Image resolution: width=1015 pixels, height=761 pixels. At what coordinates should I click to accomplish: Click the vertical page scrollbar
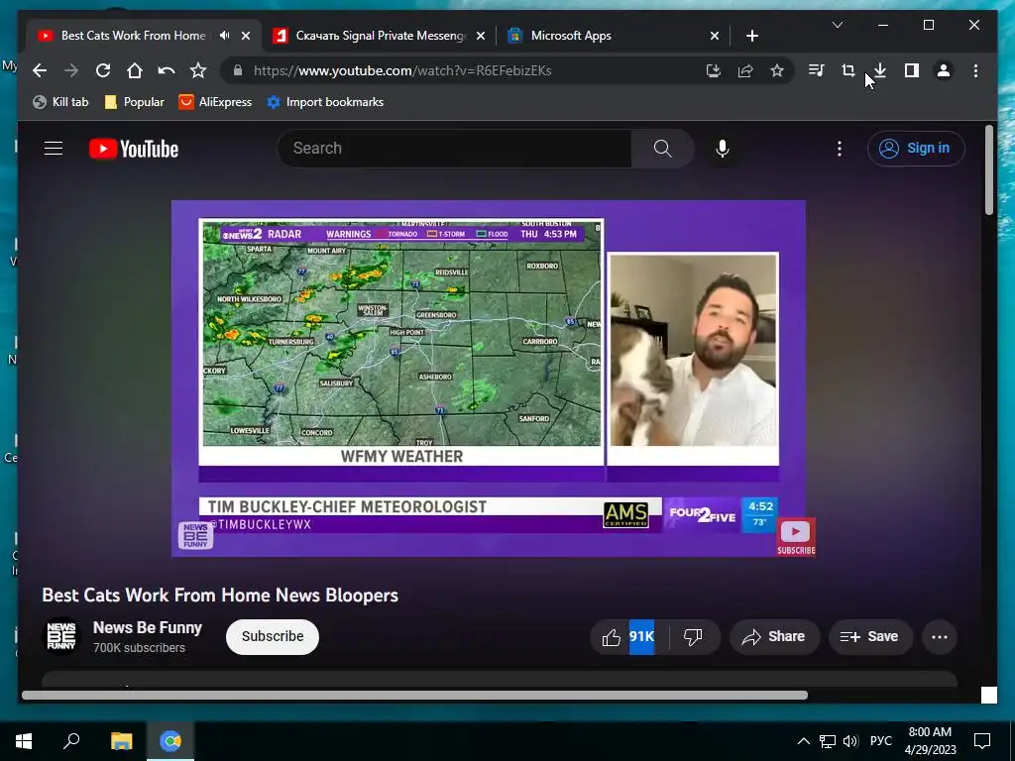tap(988, 170)
